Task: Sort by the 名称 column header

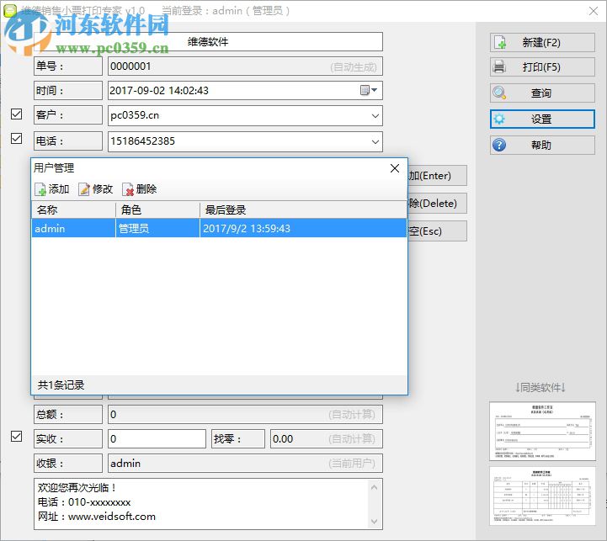Action: 73,210
